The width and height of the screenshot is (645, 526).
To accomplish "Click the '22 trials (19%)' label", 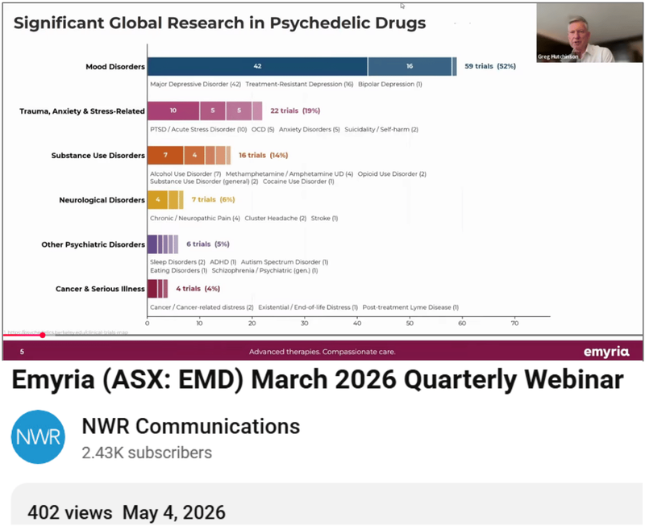I will pos(295,111).
